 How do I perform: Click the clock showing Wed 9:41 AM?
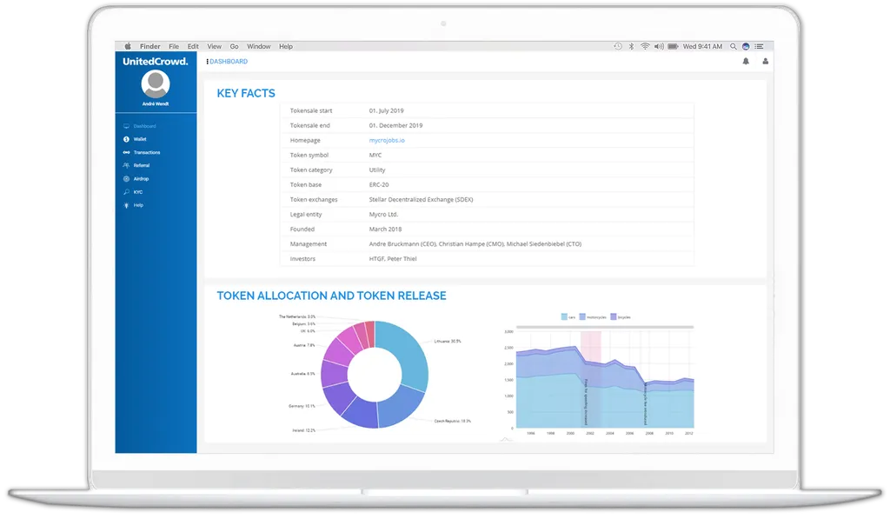[x=702, y=47]
